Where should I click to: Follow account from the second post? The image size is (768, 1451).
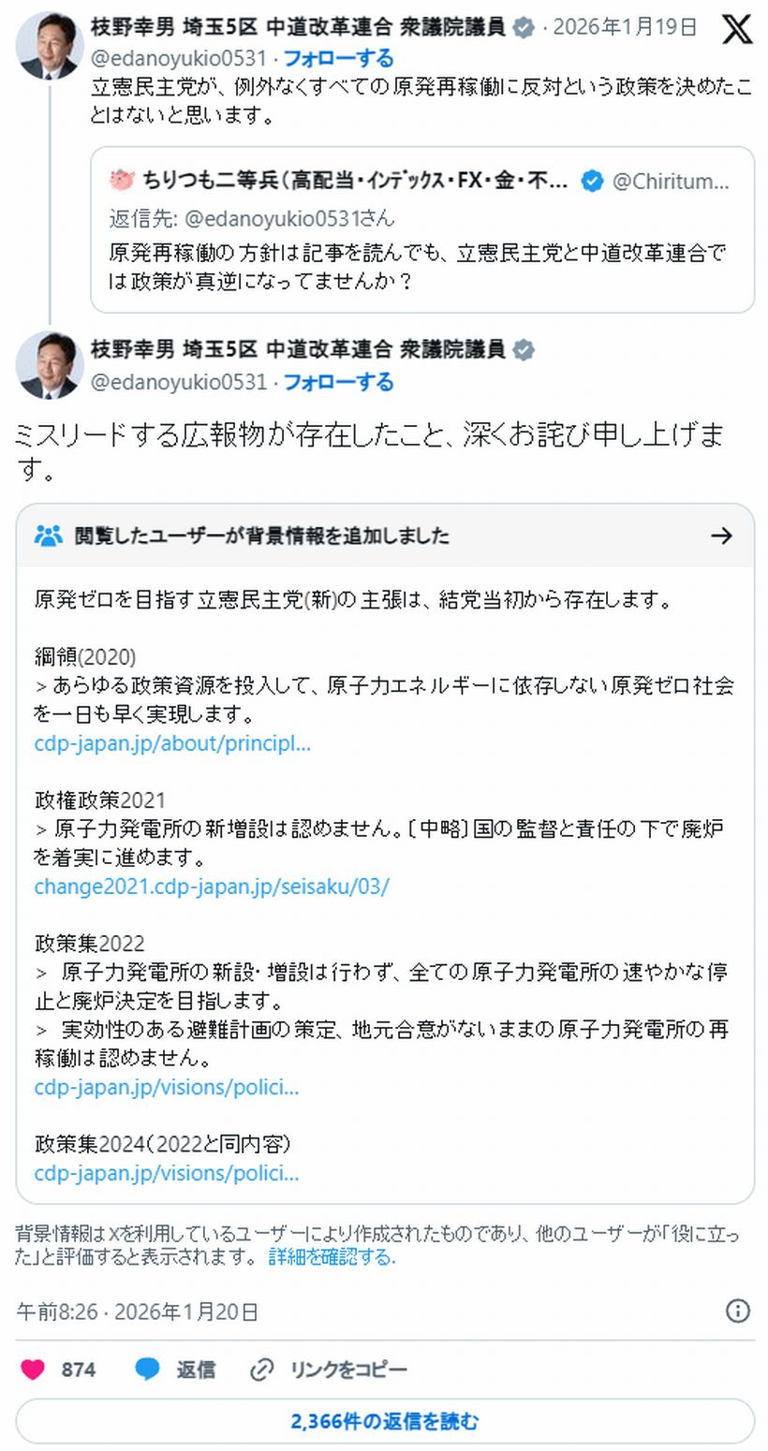coord(338,382)
